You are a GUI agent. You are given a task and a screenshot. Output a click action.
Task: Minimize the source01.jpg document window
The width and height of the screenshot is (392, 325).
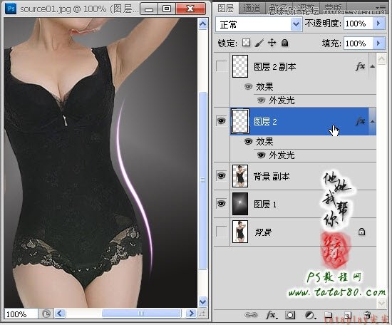click(x=149, y=9)
